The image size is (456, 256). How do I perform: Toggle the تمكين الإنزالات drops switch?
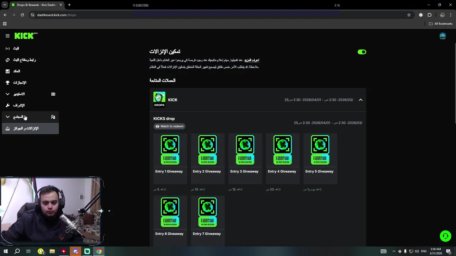point(362,52)
